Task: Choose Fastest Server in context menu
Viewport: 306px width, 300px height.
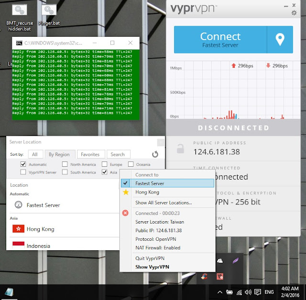Action: pos(167,183)
